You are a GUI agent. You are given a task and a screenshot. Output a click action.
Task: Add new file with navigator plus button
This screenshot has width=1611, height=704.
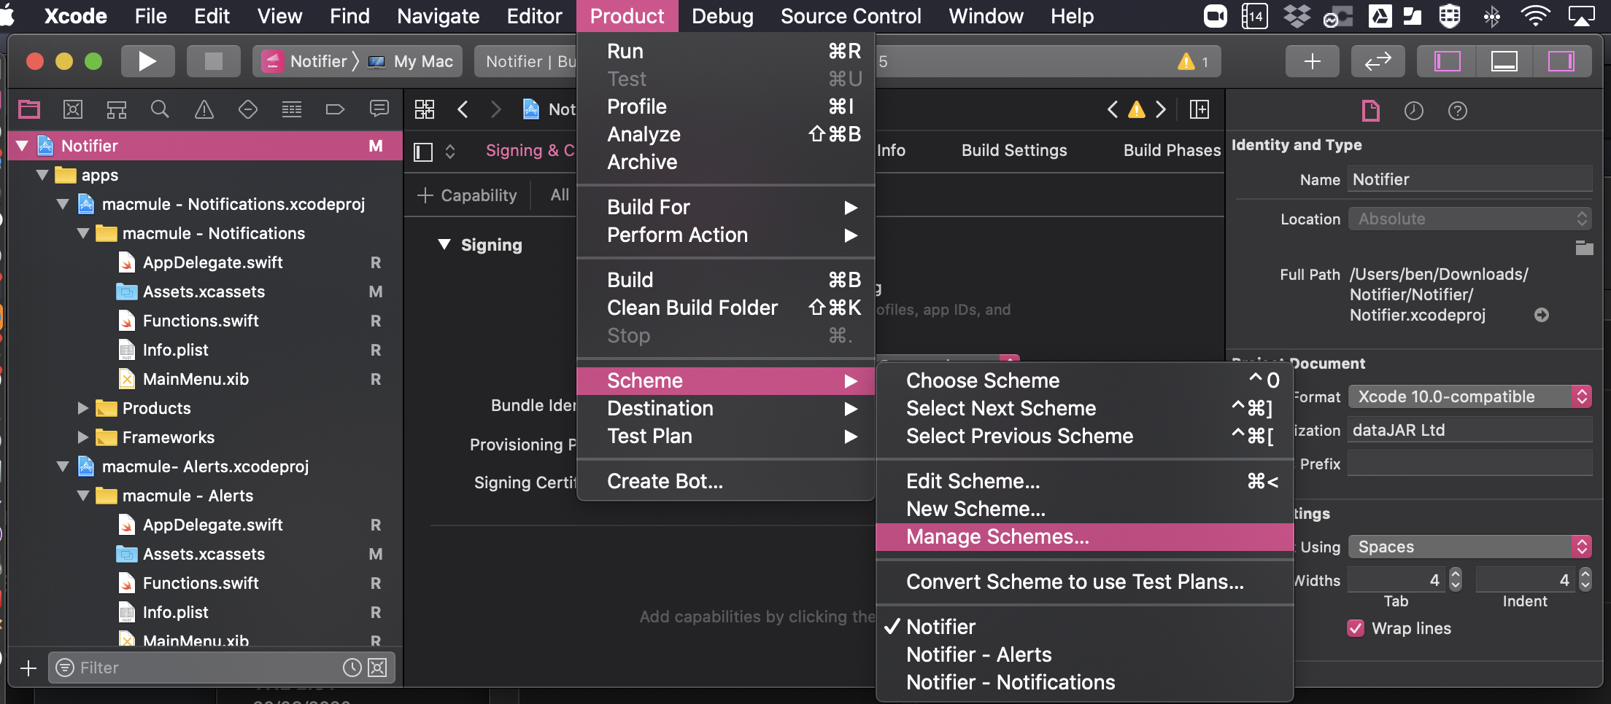[28, 668]
